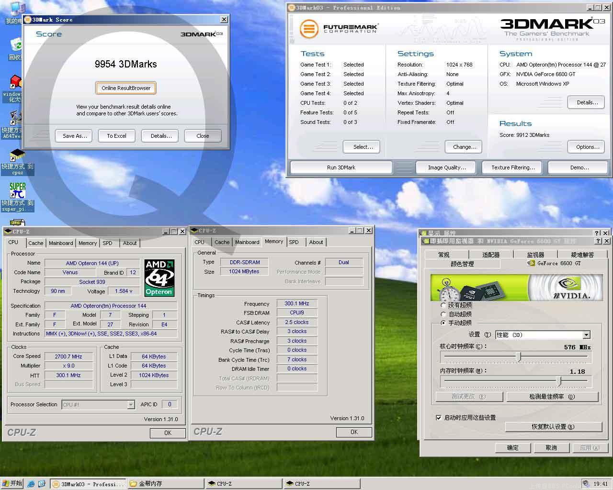The image size is (613, 490).
Task: Click the Change... settings button
Action: click(x=464, y=147)
